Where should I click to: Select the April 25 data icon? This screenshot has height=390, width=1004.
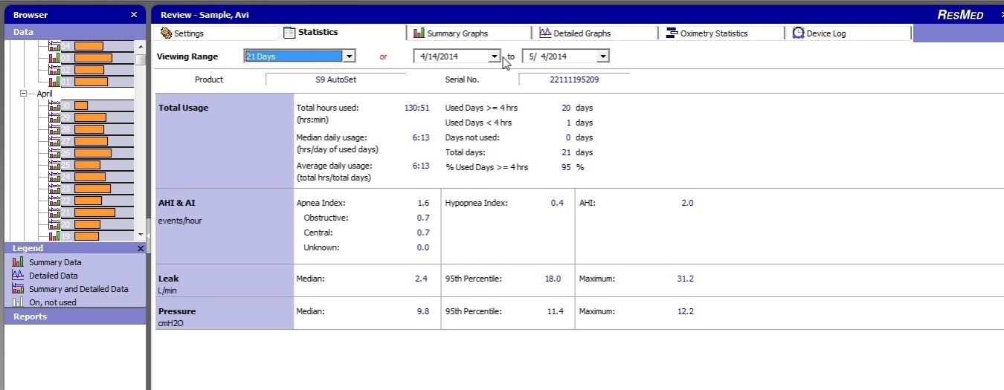point(54,165)
